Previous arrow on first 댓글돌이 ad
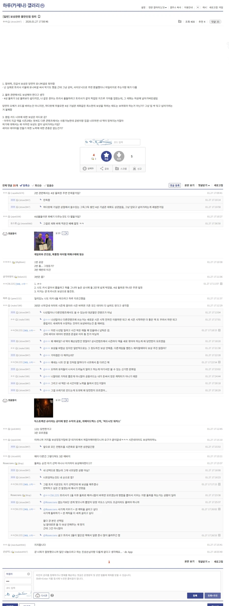The height and width of the screenshot is (606, 229). (x=64, y=233)
